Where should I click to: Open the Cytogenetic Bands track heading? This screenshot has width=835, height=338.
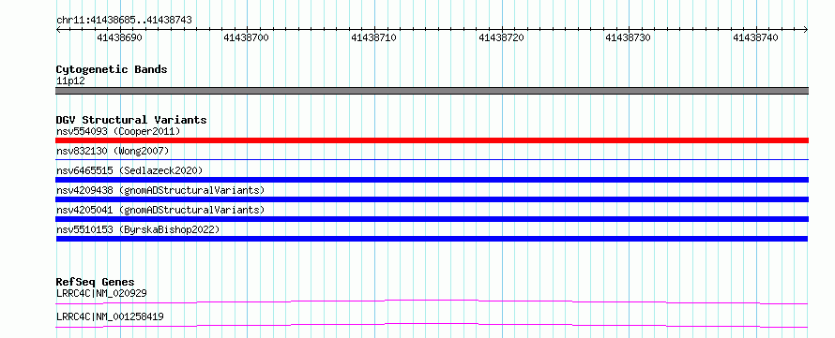[112, 69]
